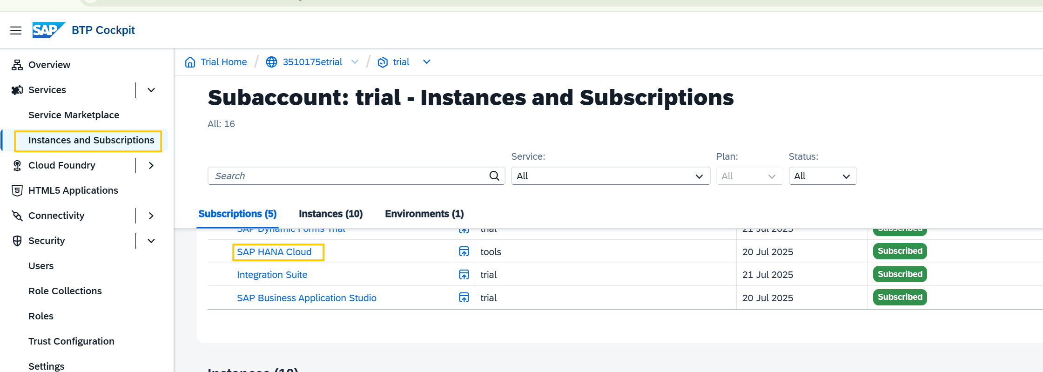The height and width of the screenshot is (372, 1043).
Task: Open Settings in the sidebar
Action: pyautogui.click(x=47, y=366)
